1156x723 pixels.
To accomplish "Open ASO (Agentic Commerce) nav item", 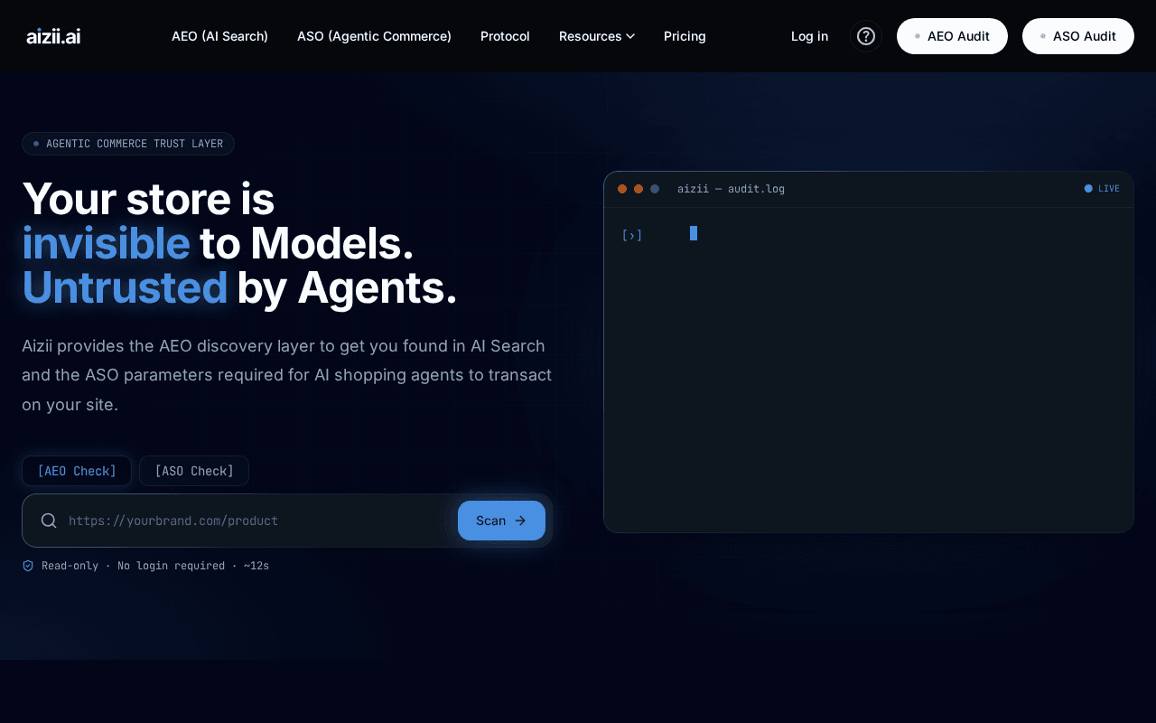I will click(374, 36).
